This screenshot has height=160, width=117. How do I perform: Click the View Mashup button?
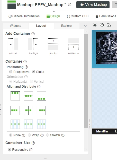point(93,5)
